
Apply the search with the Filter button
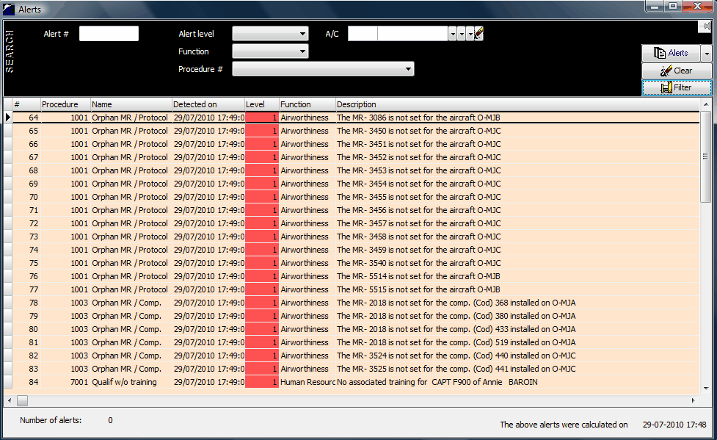click(677, 87)
